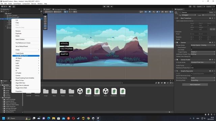Screen dimensions: 216x121
Task: Click the Step frame button
Action: point(112,6)
